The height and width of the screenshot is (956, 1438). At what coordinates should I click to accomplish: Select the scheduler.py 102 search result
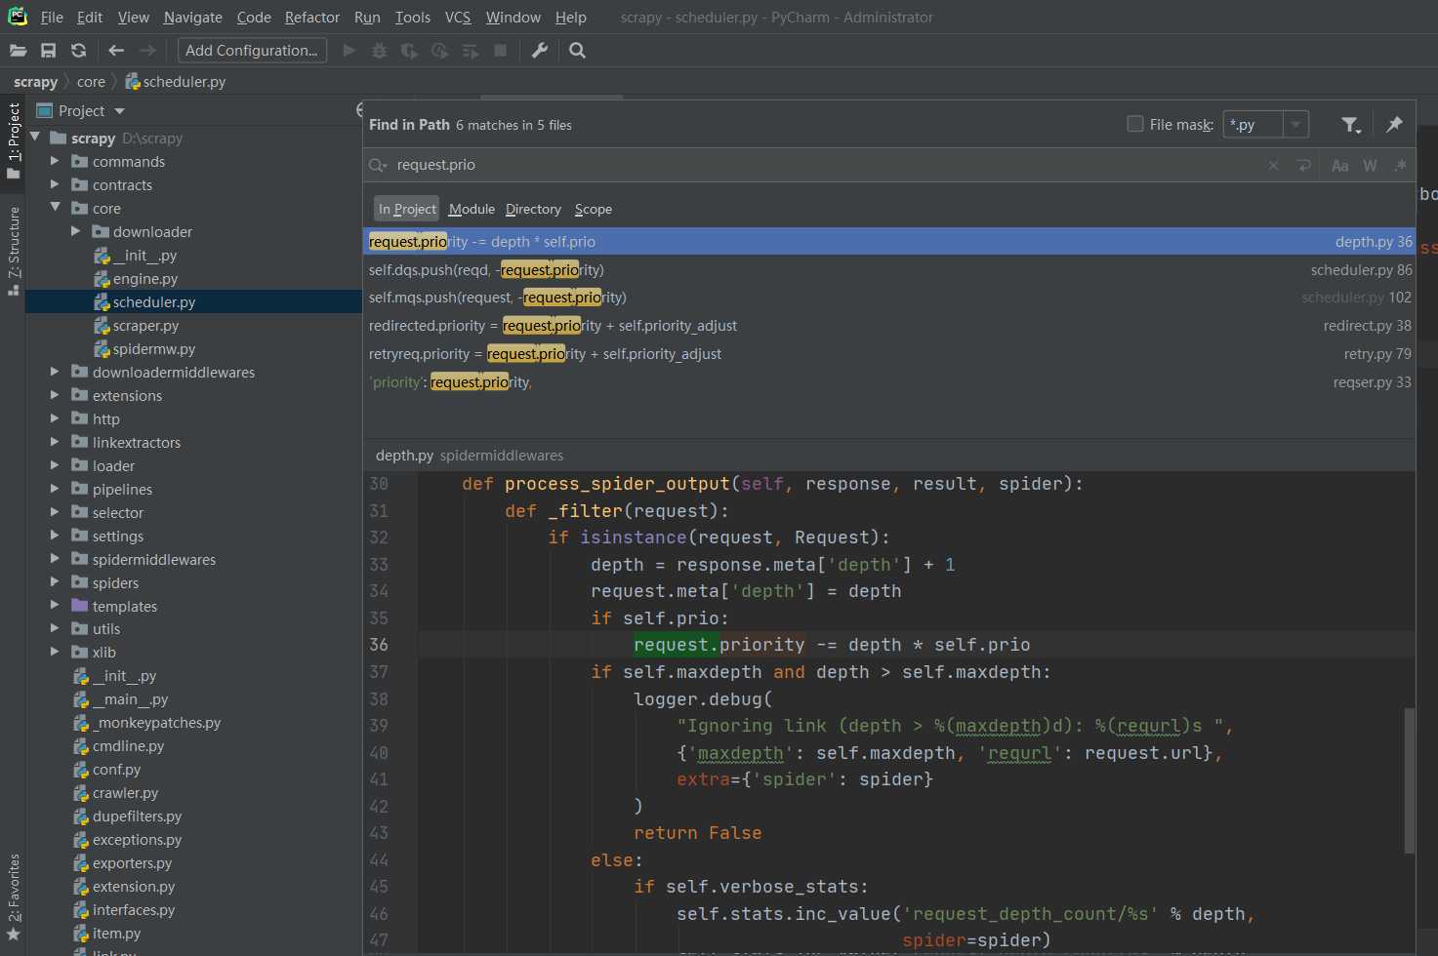(x=889, y=298)
